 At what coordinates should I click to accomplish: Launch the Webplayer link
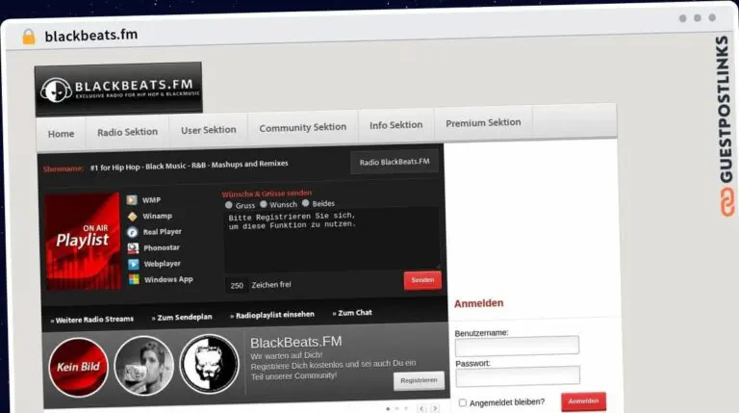point(162,264)
